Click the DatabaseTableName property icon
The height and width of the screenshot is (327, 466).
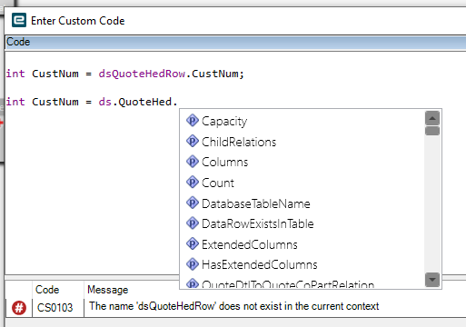coord(193,203)
